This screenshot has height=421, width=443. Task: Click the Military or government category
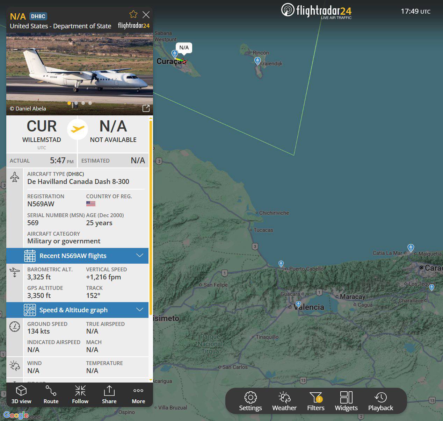coord(64,241)
